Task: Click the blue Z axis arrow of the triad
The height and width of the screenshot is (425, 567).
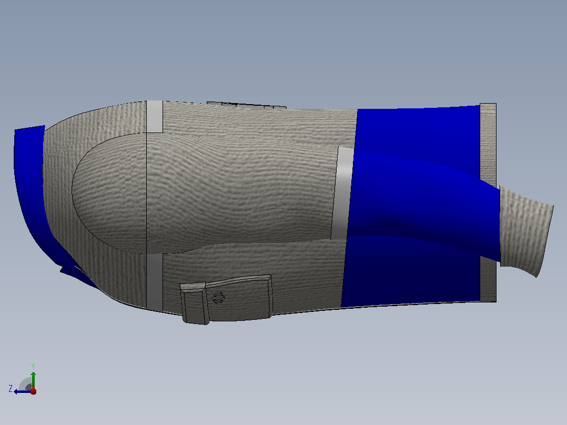Action: point(22,392)
